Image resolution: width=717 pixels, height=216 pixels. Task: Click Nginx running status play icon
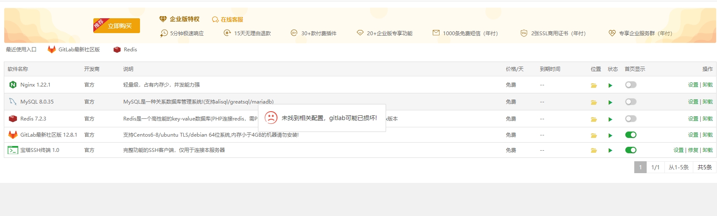click(x=610, y=85)
